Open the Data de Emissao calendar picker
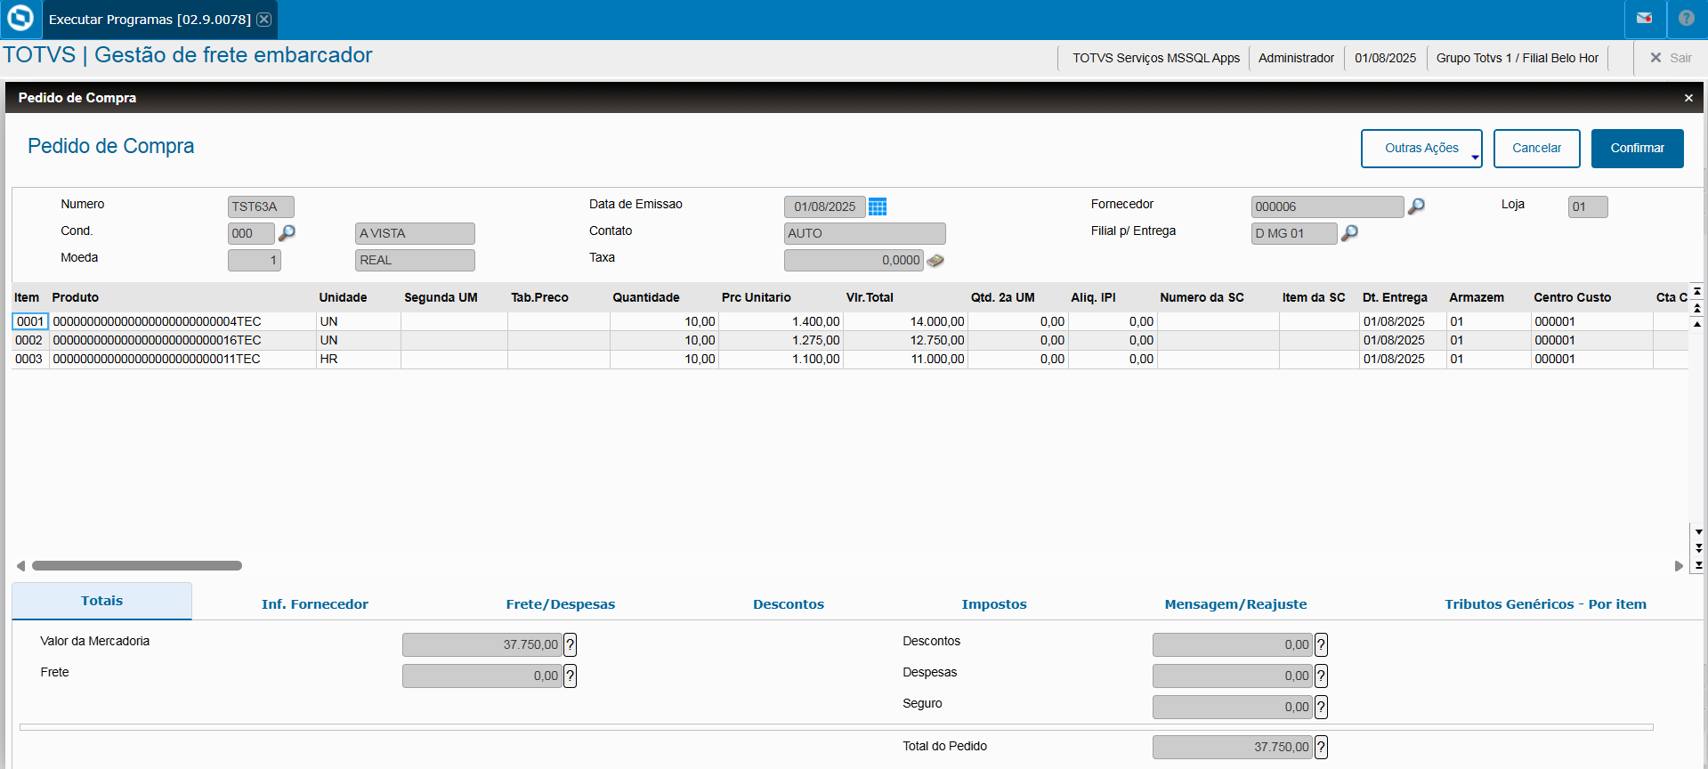Screen dimensions: 1708x769 point(878,206)
